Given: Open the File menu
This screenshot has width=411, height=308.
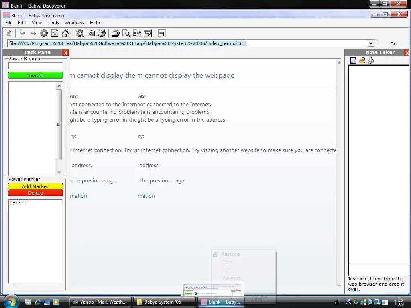Looking at the screenshot, I should pos(9,23).
